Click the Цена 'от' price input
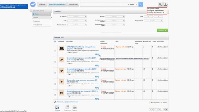This screenshot has width=199, height=112. (x=148, y=16)
